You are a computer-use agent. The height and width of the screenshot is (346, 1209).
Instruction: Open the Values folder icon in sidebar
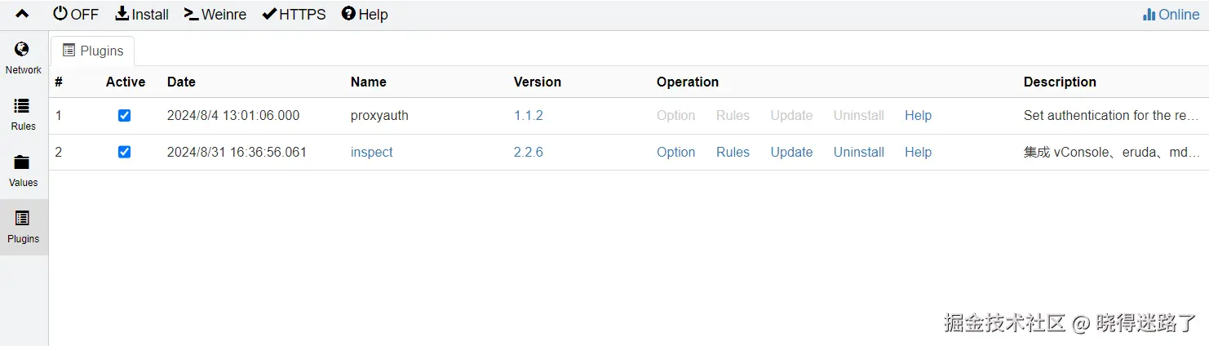point(23,162)
